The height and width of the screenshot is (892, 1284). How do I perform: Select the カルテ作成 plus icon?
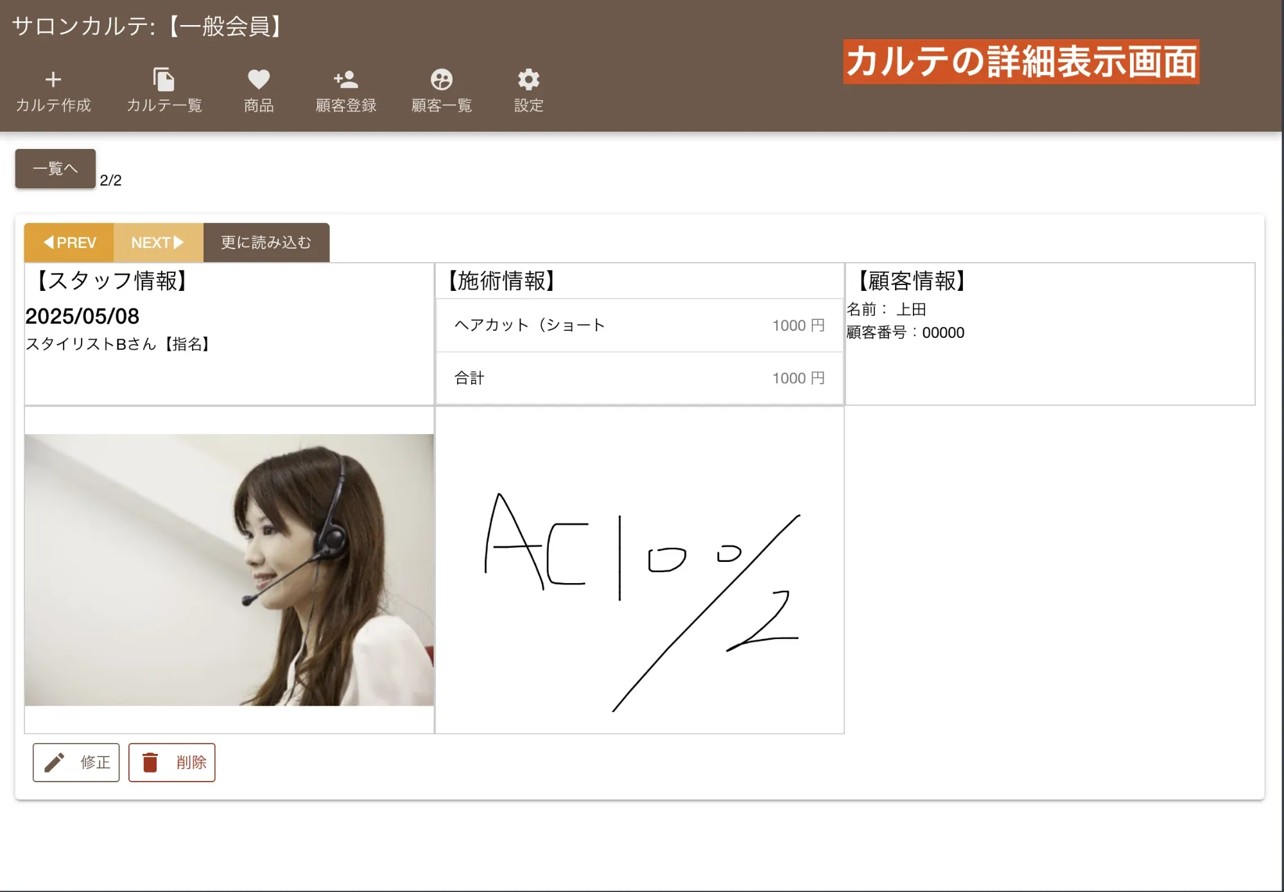[53, 80]
